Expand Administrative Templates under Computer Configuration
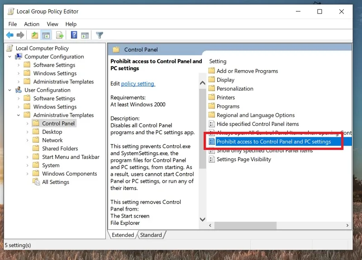 coord(19,82)
